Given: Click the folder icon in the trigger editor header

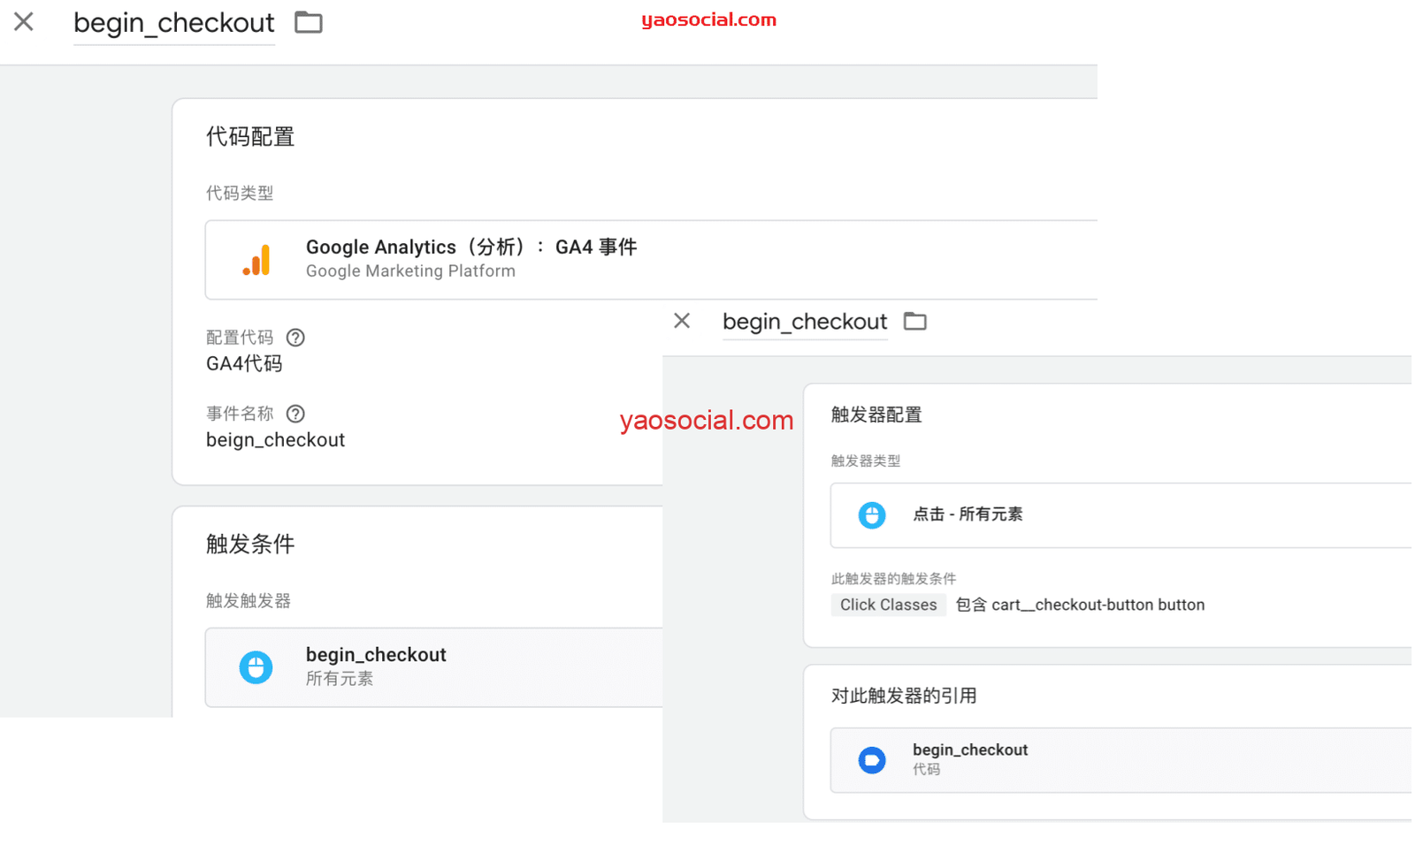Looking at the screenshot, I should (x=914, y=322).
